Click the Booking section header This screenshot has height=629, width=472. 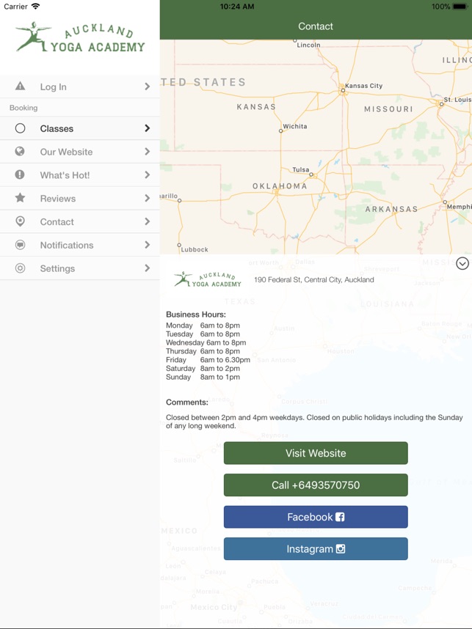tap(23, 108)
